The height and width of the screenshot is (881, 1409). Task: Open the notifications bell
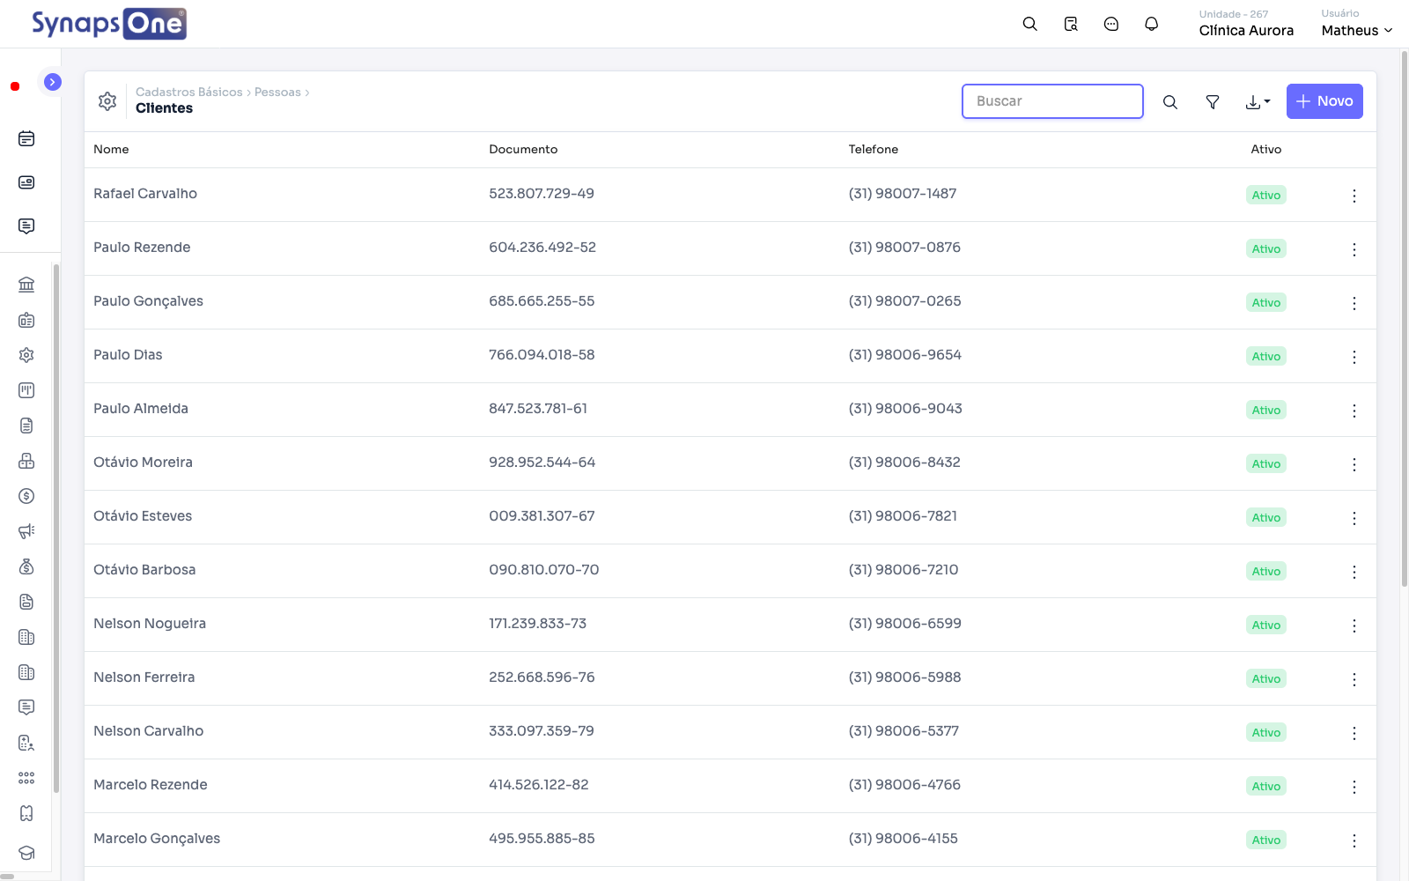click(1151, 24)
